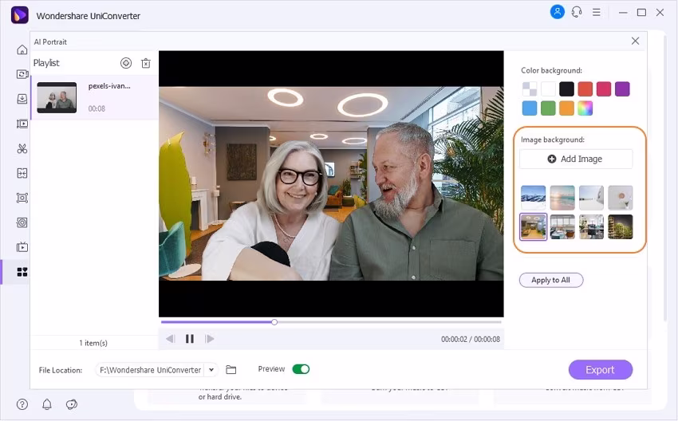Click the 'pexels-ivan...' file name
The image size is (678, 421).
point(109,86)
